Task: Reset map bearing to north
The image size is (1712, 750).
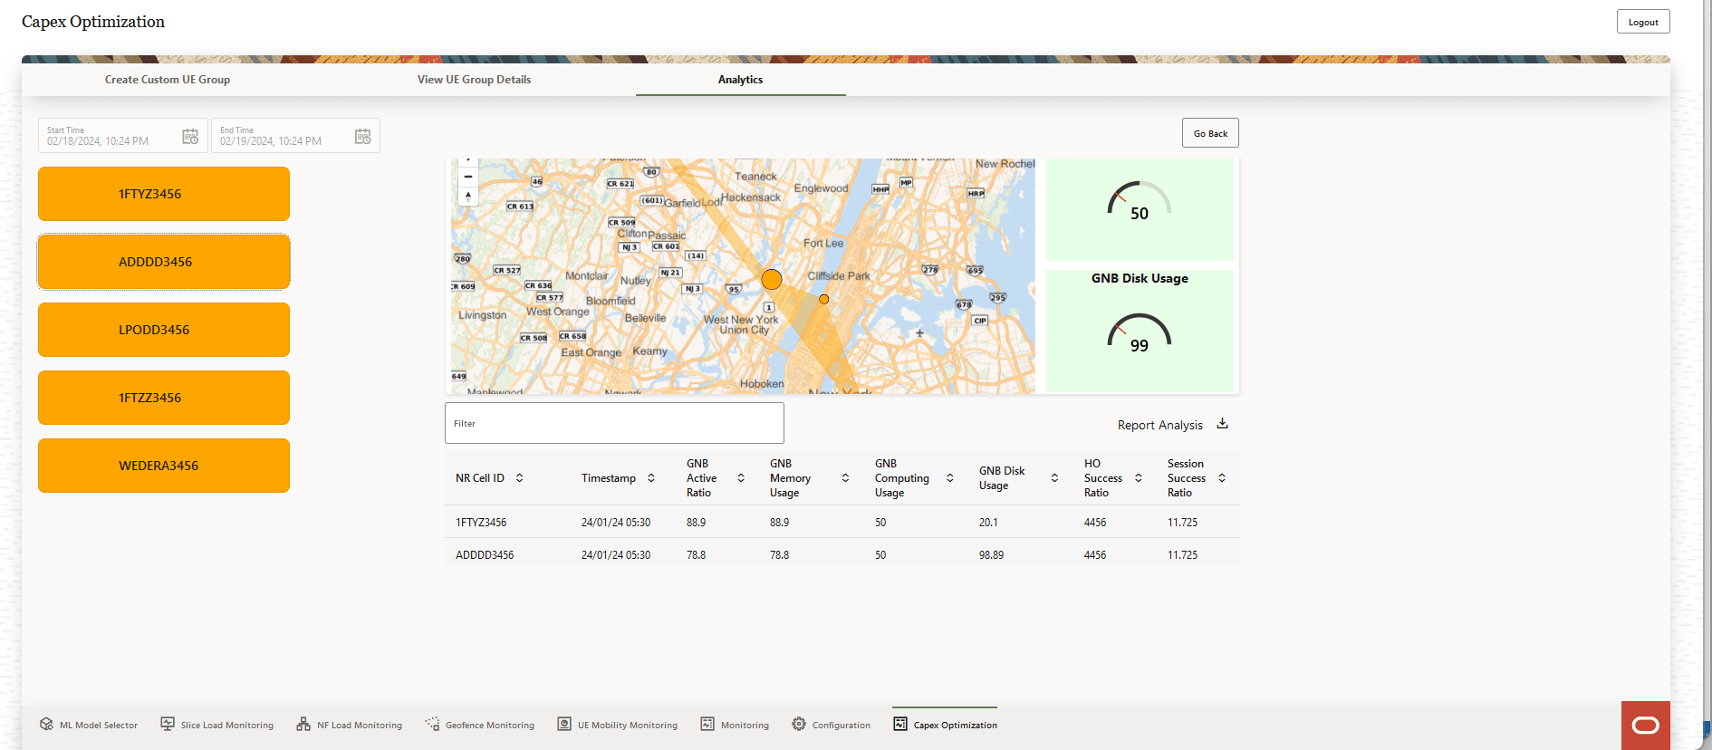Action: pos(468,196)
